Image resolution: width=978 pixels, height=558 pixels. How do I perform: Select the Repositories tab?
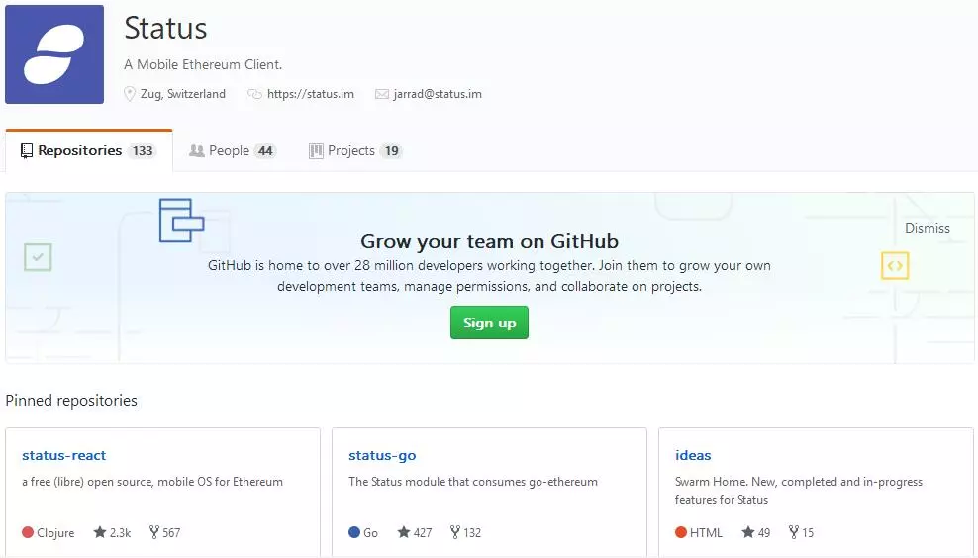pyautogui.click(x=88, y=151)
